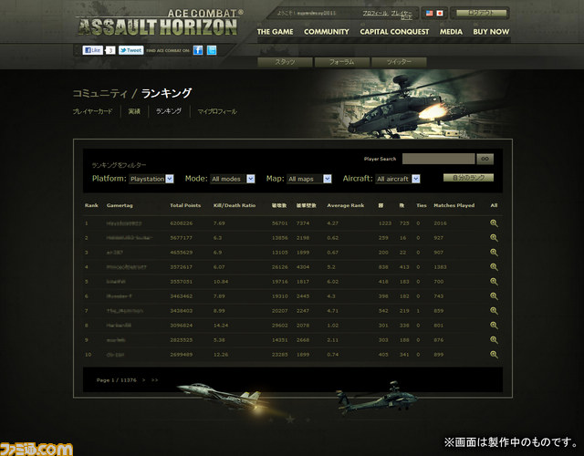
Task: Switch language with Japan flag icon
Action: (440, 13)
